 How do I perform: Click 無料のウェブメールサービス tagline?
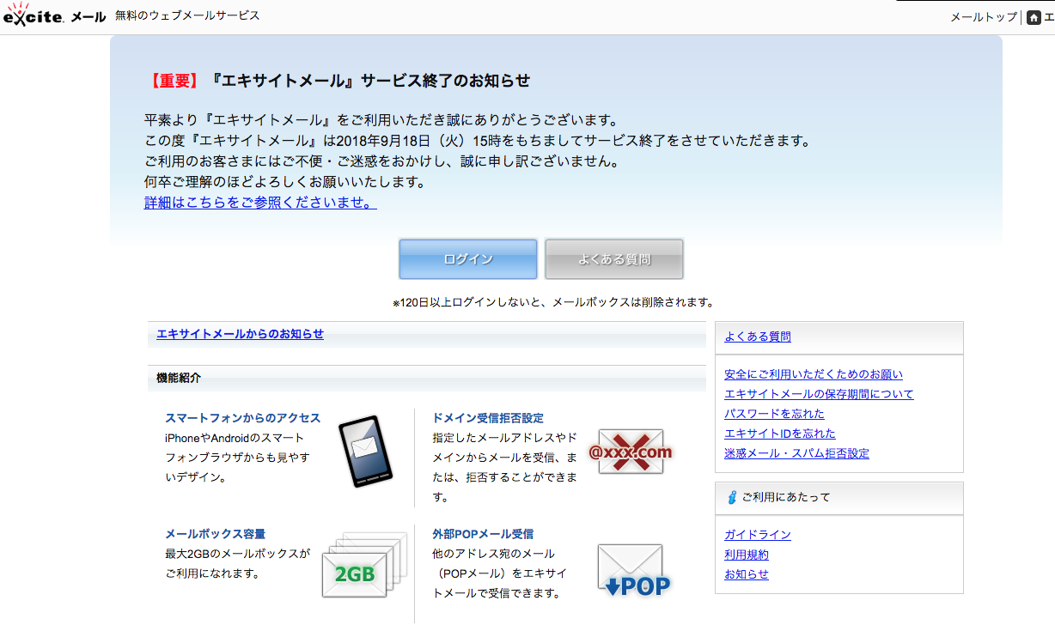(x=187, y=15)
